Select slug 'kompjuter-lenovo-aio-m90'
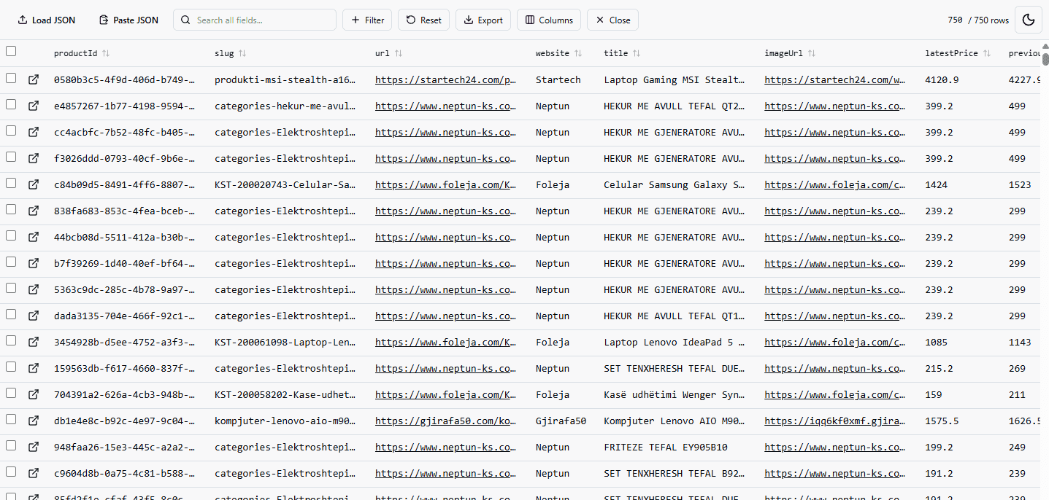This screenshot has width=1049, height=500. pyautogui.click(x=285, y=421)
